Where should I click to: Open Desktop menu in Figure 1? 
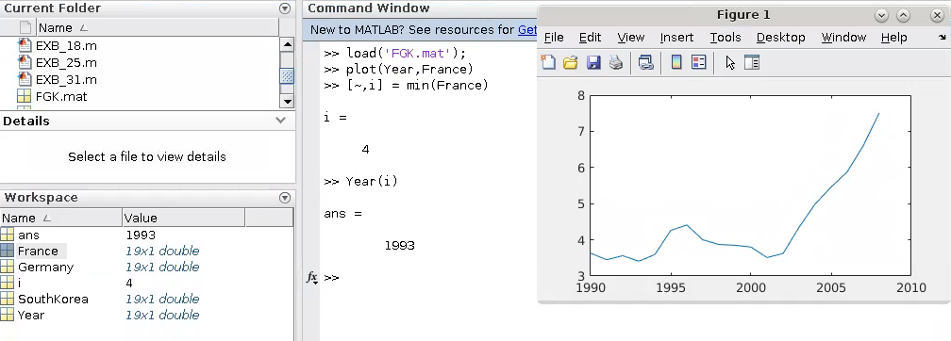pos(780,38)
